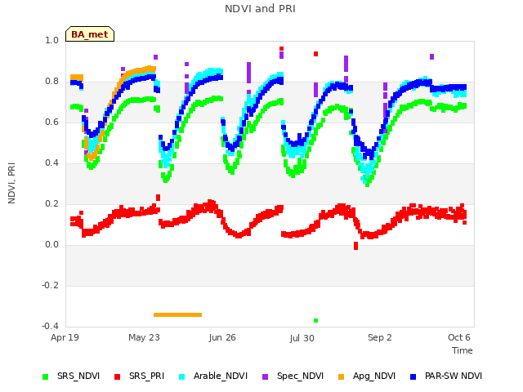Viewport: 523px width, 392px height.
Task: Click the blue PAR-SW NDVI legend swatch
Action: (413, 376)
